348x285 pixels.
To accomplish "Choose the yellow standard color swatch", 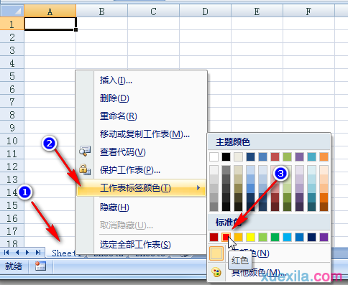I will pos(250,237).
